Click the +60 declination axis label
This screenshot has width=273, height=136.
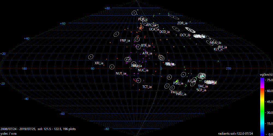63,23
